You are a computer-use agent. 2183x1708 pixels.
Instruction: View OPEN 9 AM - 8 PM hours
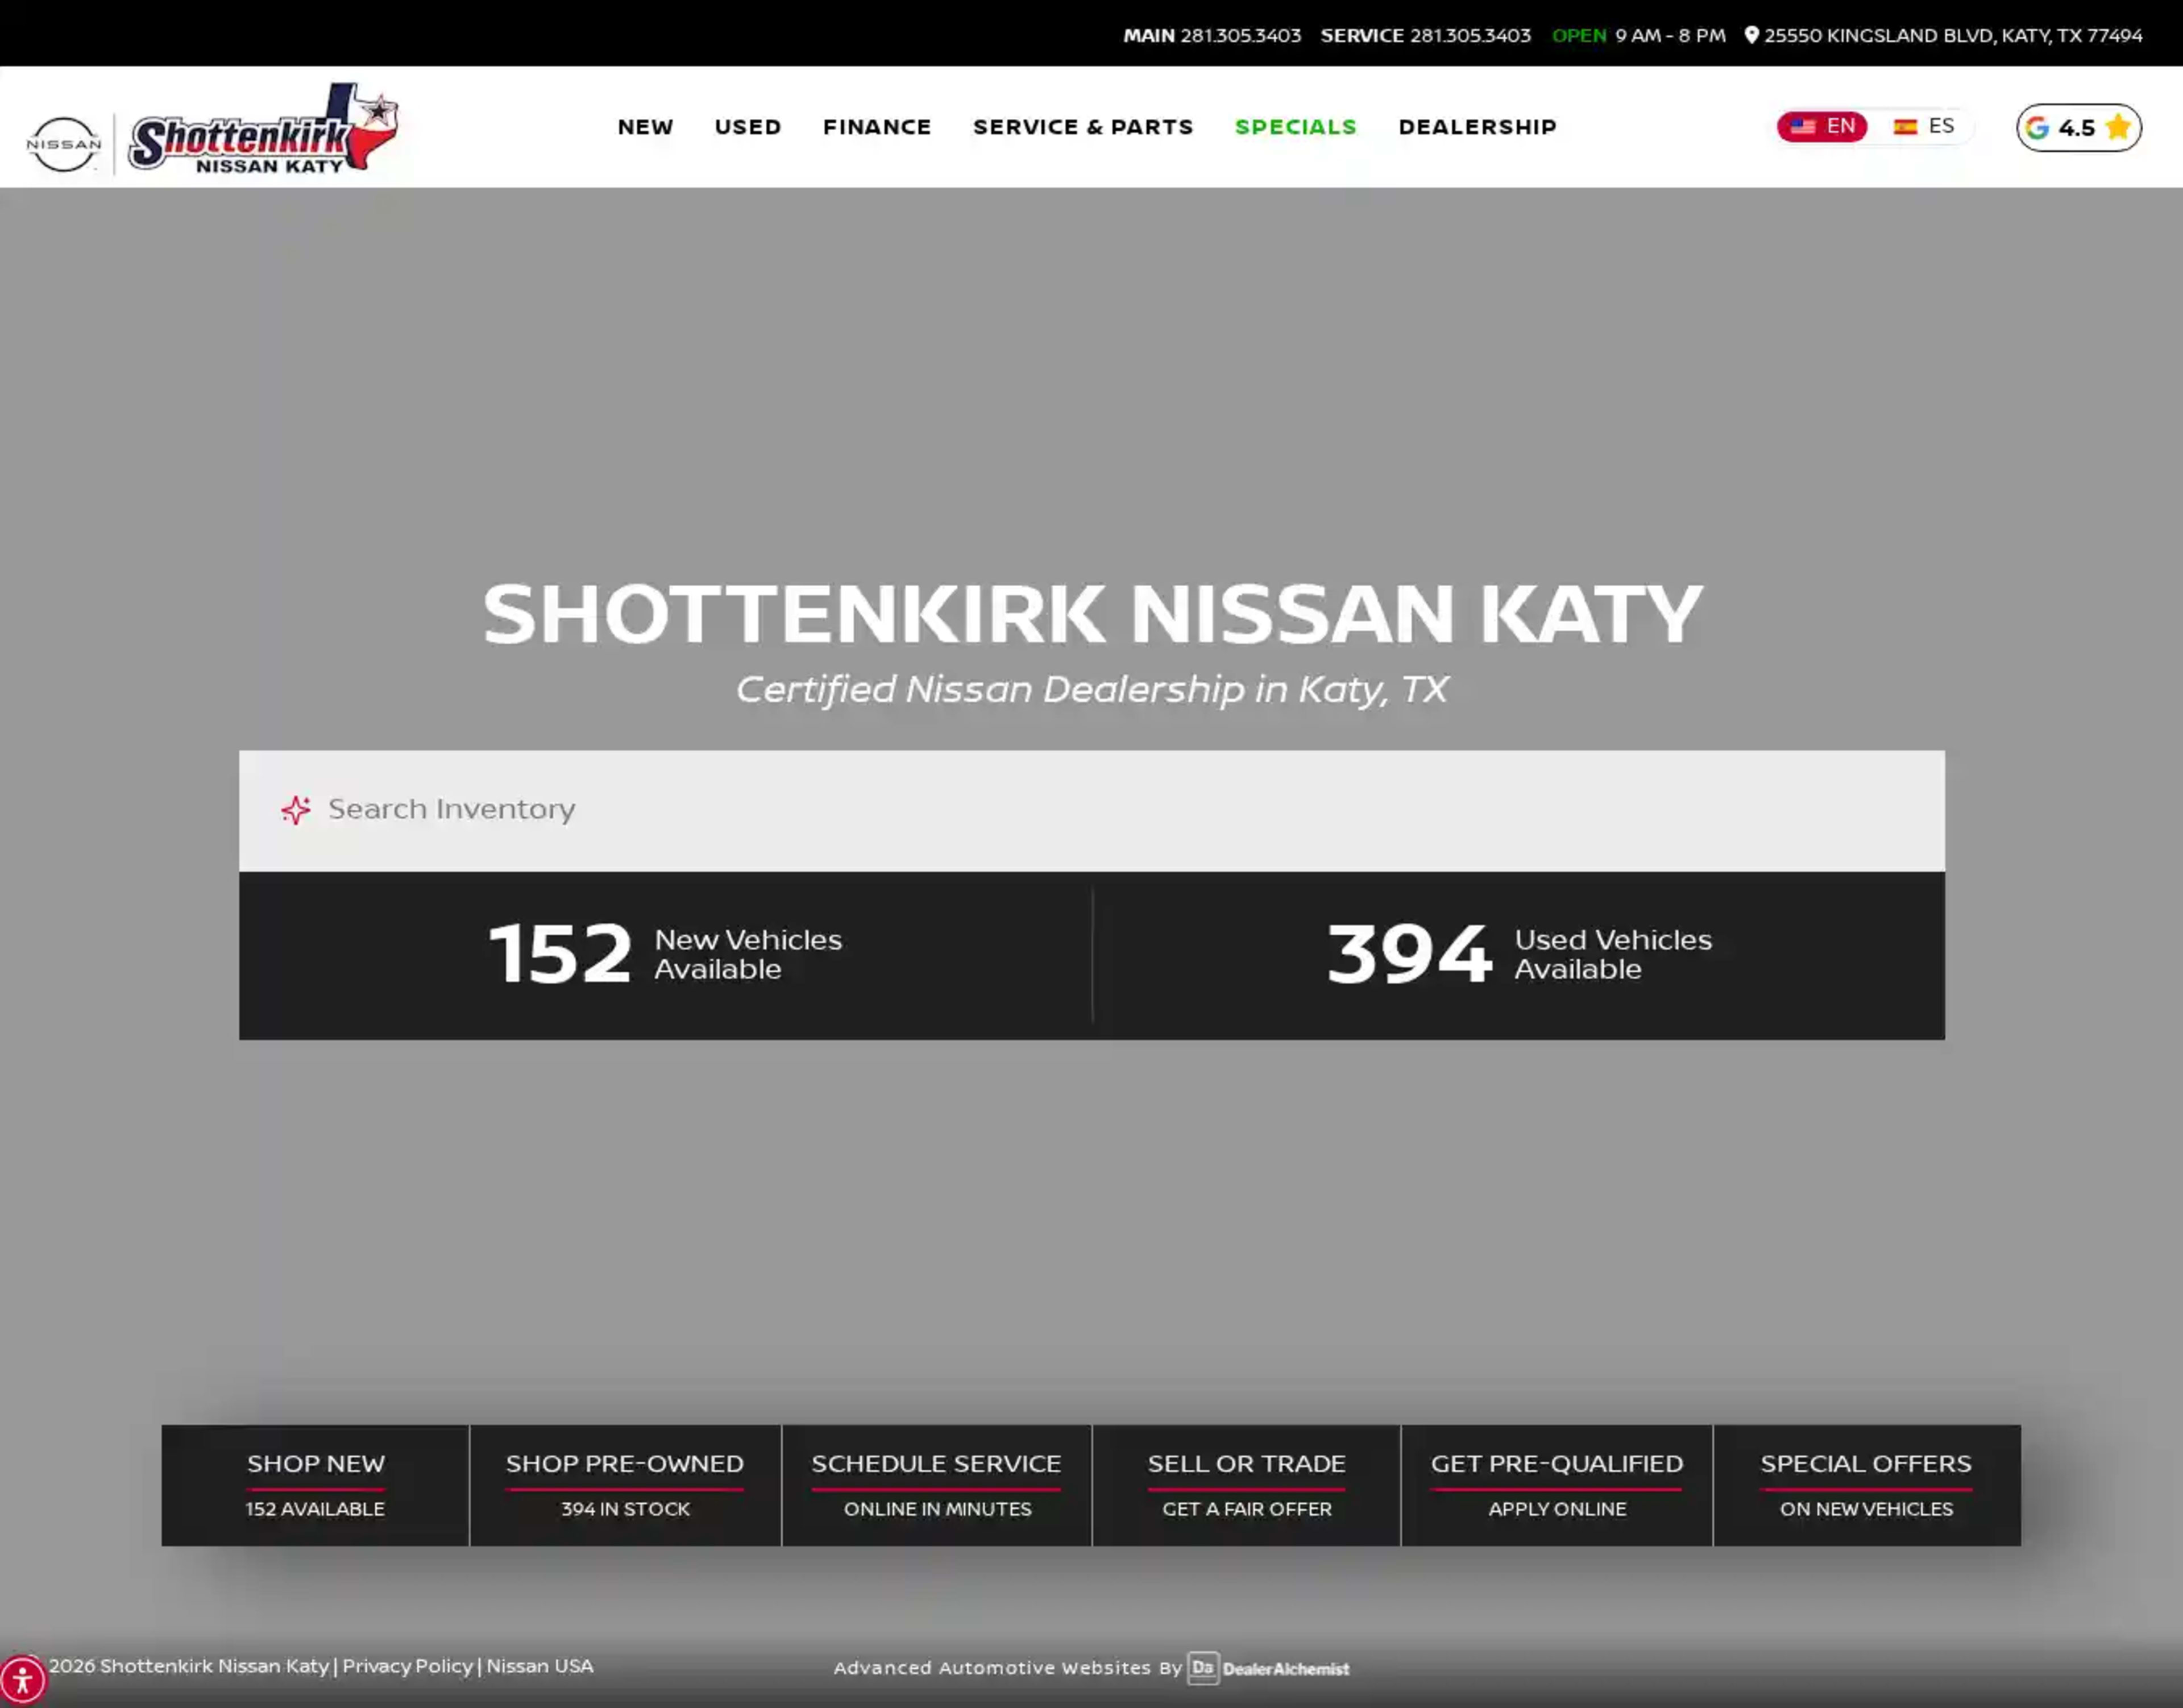(1639, 35)
